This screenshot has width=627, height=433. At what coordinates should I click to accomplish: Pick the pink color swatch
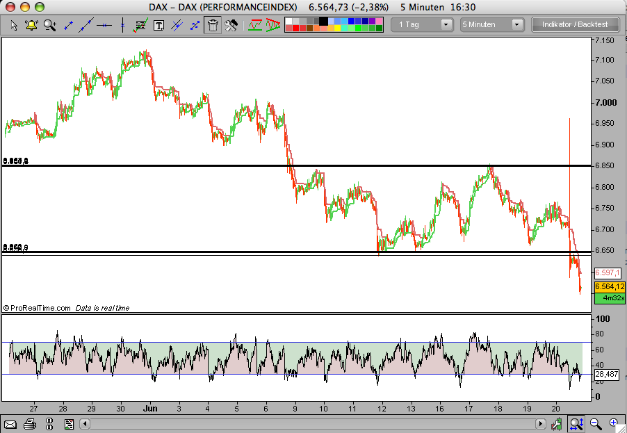[379, 21]
